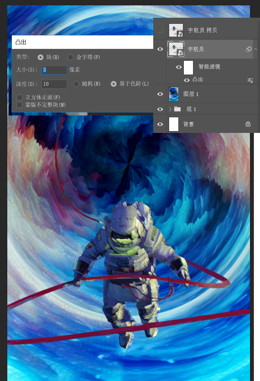Enable the 蒙版不完整块(M) checkbox
The width and height of the screenshot is (260, 381).
20,105
